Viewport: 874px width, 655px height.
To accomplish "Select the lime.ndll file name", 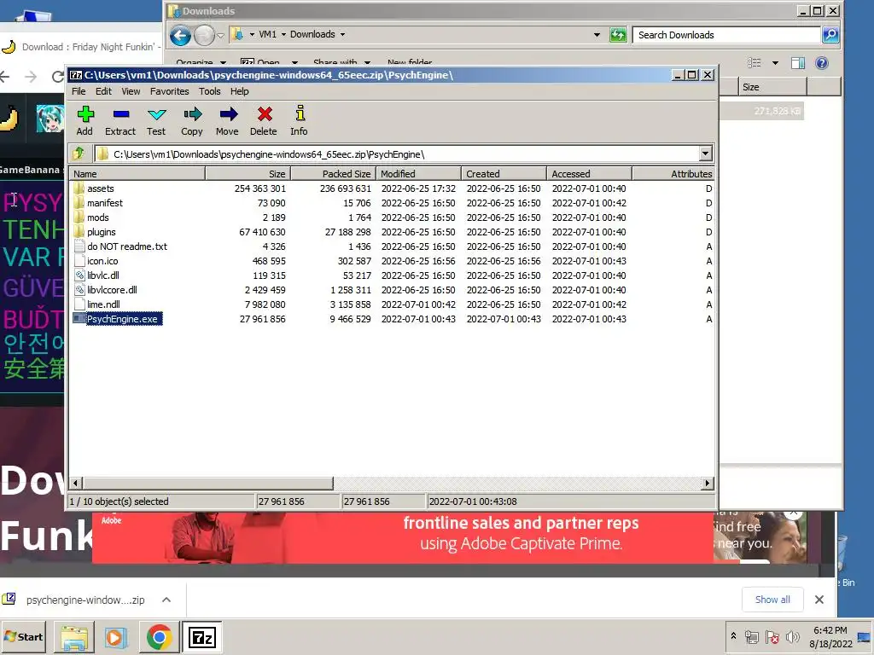I will 103,304.
